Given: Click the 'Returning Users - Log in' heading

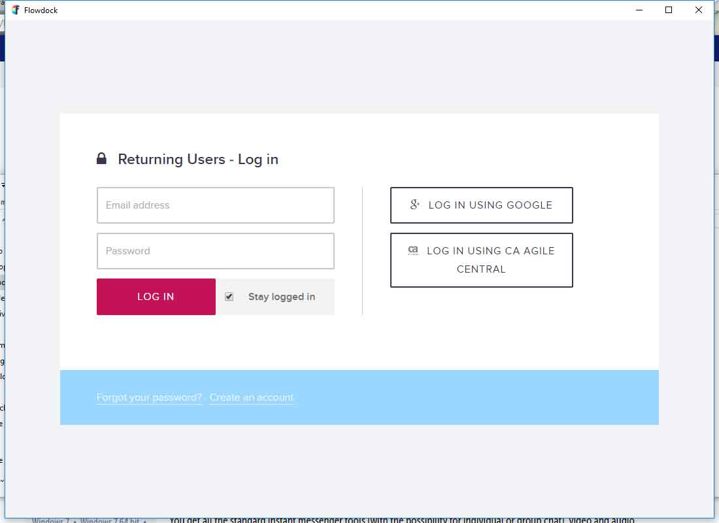Looking at the screenshot, I should [x=198, y=160].
